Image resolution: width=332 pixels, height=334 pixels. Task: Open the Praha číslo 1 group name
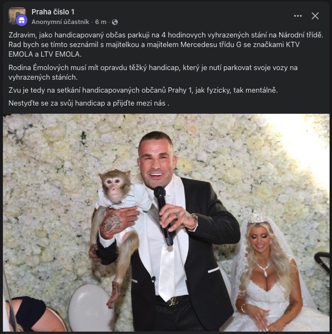[x=53, y=12]
